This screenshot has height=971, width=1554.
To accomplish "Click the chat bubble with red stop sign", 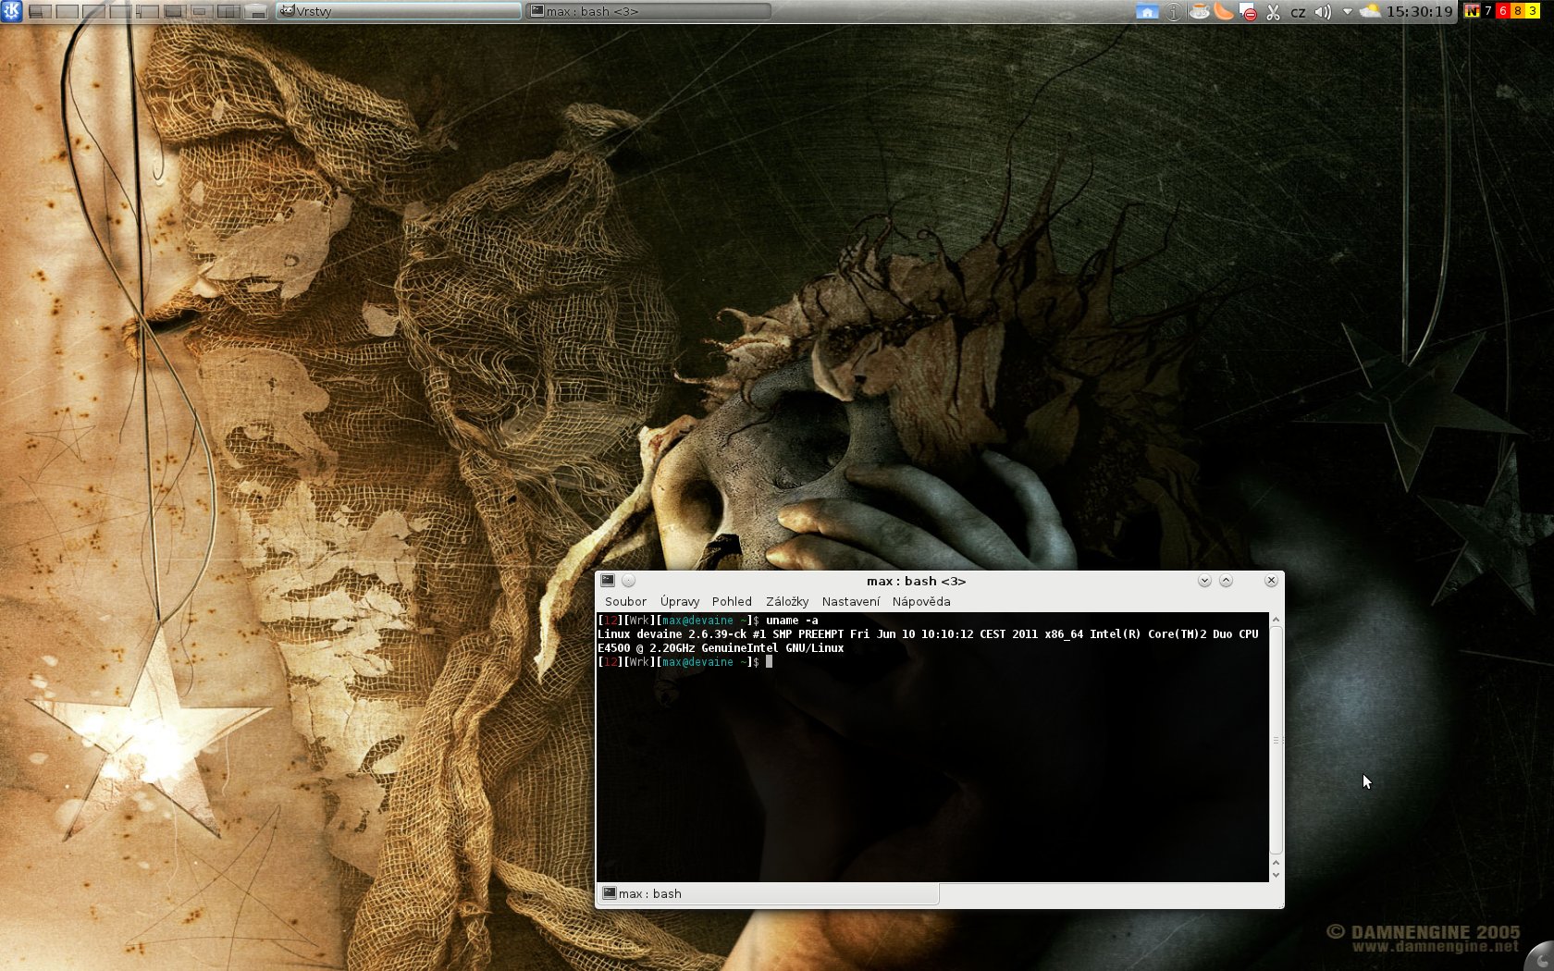I will (1248, 12).
